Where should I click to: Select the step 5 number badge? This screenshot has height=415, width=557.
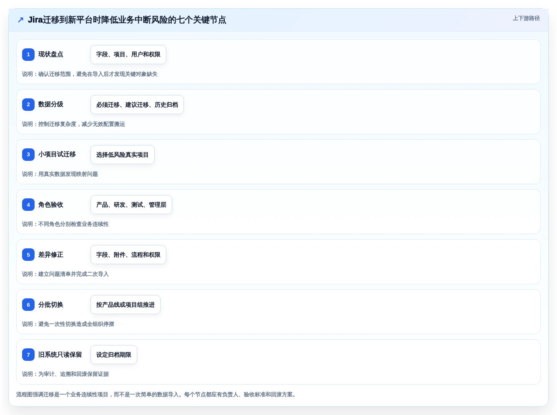pos(28,255)
